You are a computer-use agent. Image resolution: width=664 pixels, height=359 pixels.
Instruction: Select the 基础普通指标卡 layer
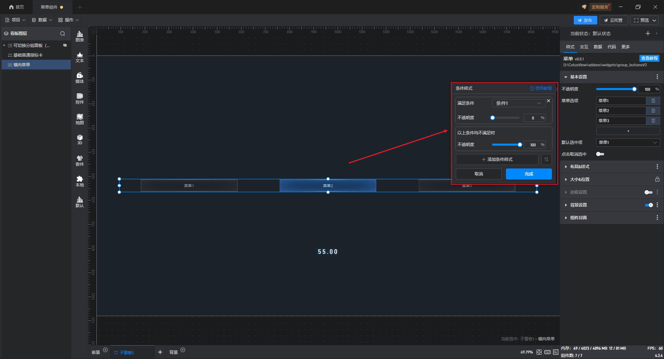tap(28, 55)
